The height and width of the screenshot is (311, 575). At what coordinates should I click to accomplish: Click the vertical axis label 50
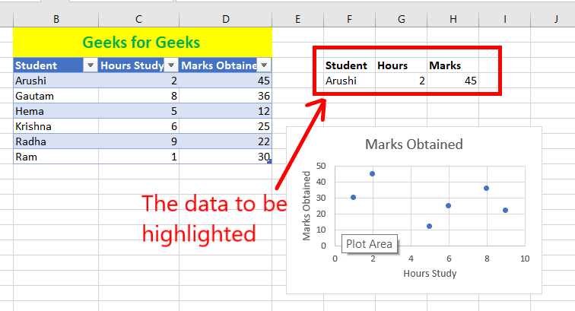(321, 166)
